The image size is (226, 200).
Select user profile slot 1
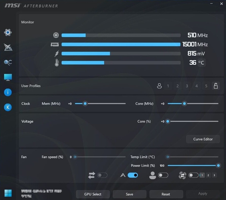168,86
